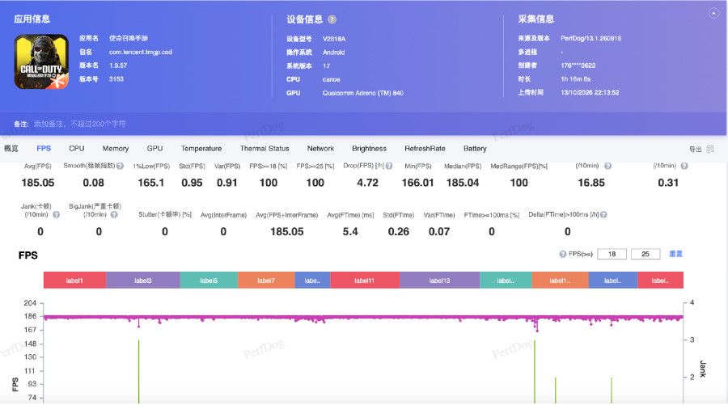
Task: Select the Battery tab
Action: 475,149
